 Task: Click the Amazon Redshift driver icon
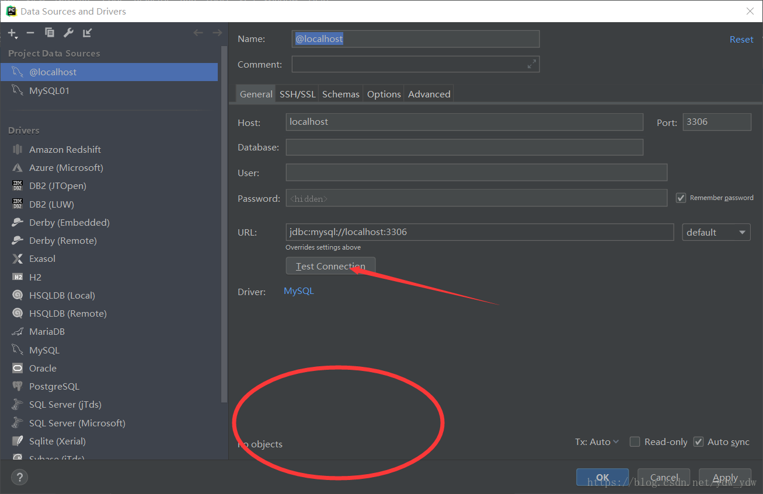tap(18, 149)
